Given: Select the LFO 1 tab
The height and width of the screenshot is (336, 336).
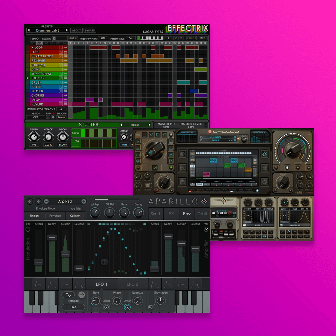Looking at the screenshot, I should (x=101, y=284).
